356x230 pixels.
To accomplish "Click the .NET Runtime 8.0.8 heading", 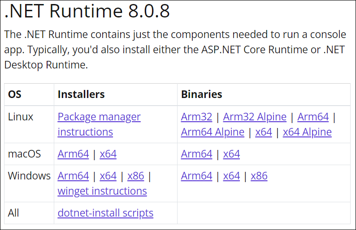I will tap(87, 12).
